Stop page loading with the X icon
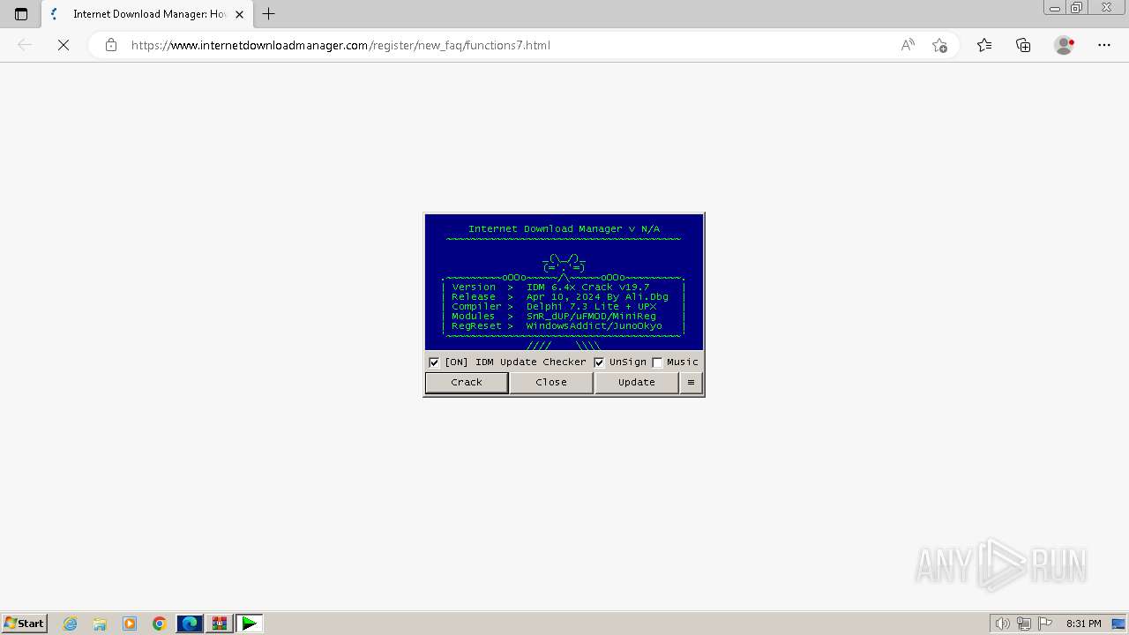 [x=64, y=45]
